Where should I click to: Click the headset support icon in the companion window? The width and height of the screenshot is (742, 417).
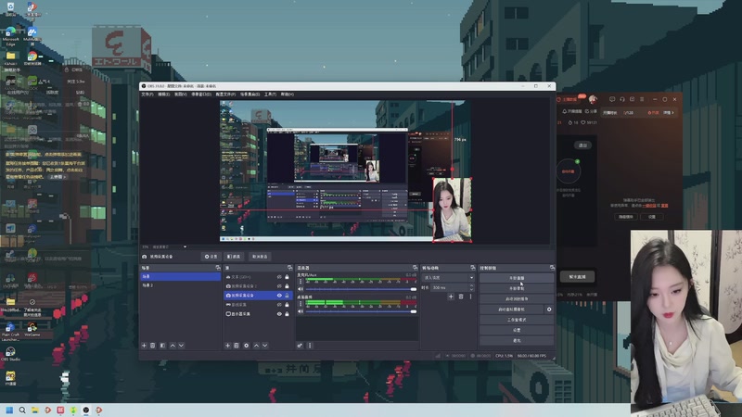click(621, 99)
